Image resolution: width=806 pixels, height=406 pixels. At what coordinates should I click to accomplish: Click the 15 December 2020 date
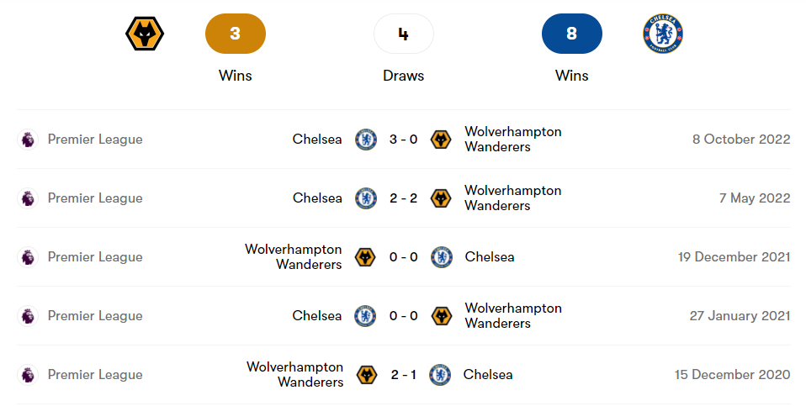(x=732, y=375)
